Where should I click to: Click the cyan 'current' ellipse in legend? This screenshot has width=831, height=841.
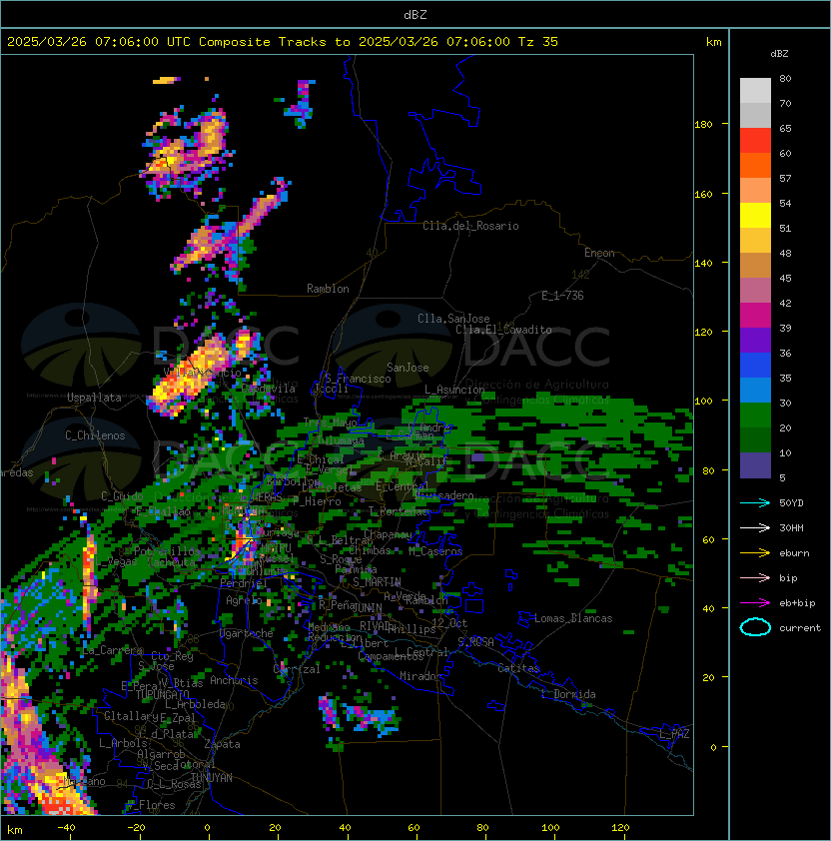(x=755, y=627)
